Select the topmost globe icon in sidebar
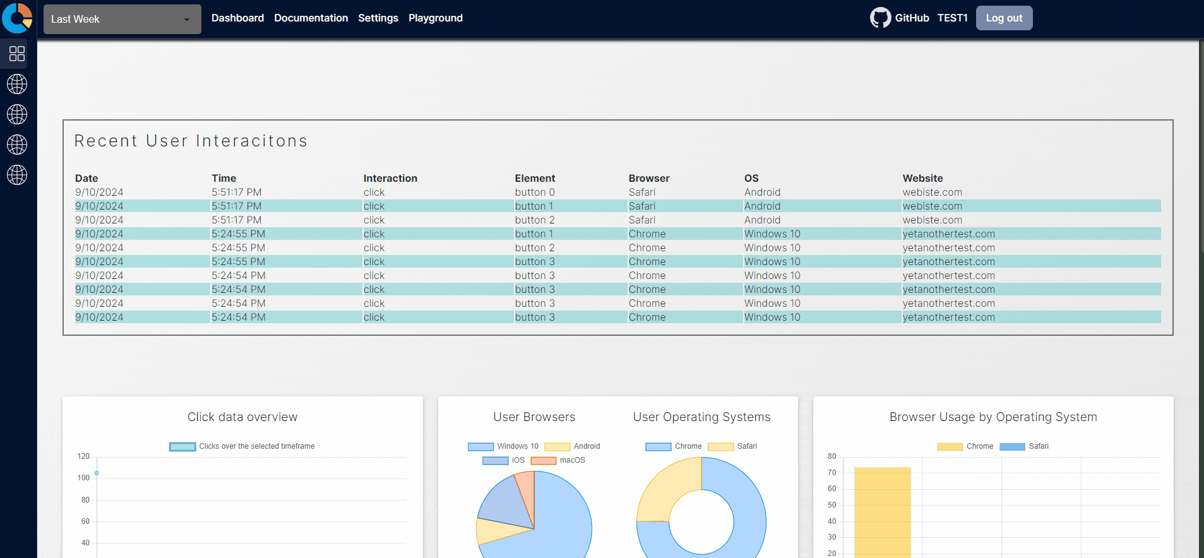Image resolution: width=1204 pixels, height=558 pixels. (17, 84)
